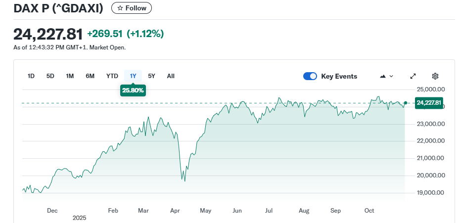Toggle the Key Events switch off
Viewport: 461px width, 223px height.
point(310,76)
